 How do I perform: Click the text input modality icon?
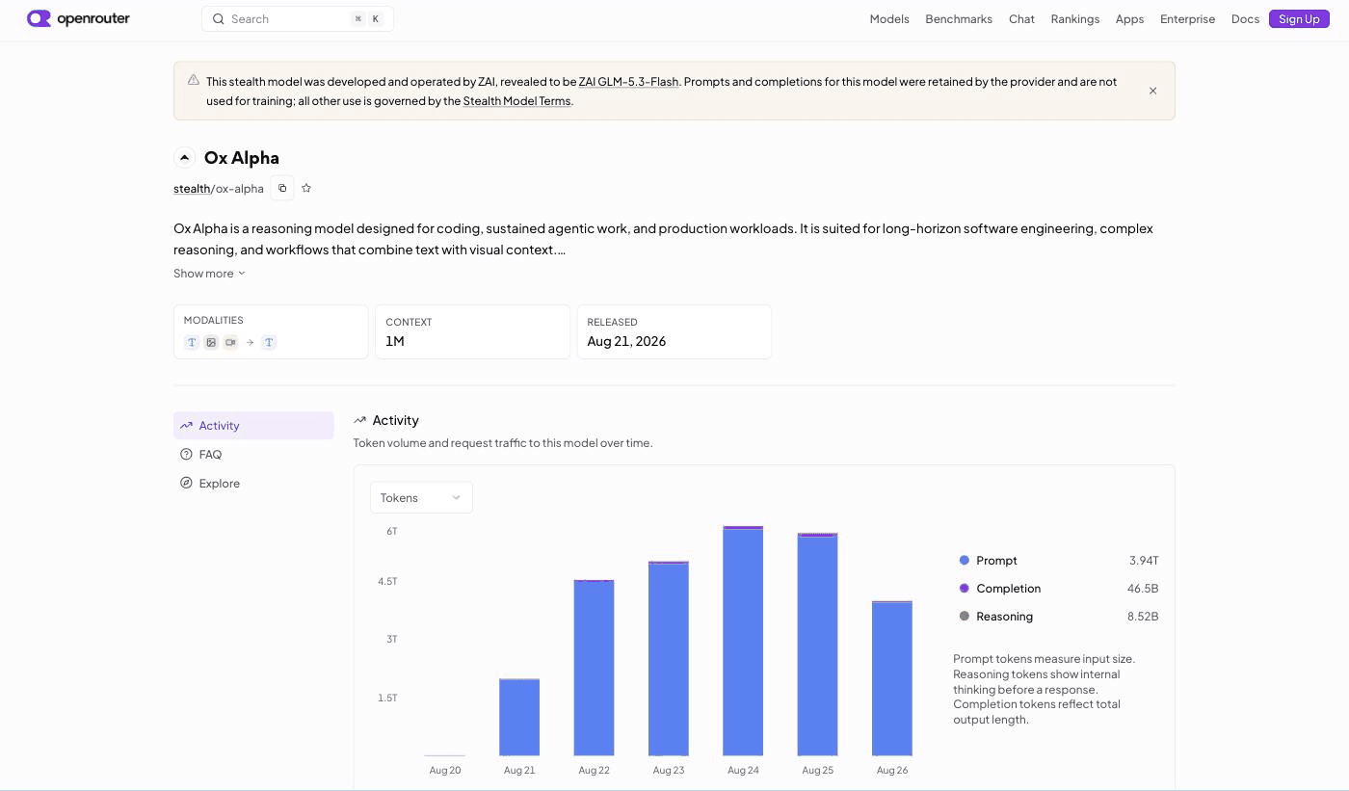192,342
